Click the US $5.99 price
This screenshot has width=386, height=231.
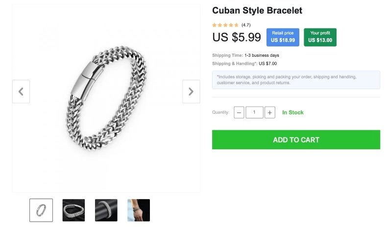pyautogui.click(x=237, y=37)
